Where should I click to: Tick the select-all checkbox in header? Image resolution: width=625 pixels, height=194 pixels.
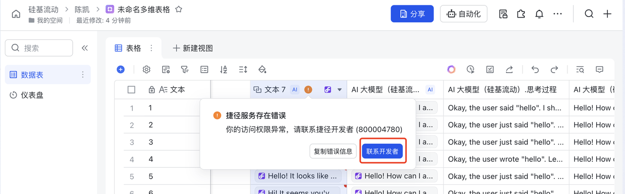point(131,90)
